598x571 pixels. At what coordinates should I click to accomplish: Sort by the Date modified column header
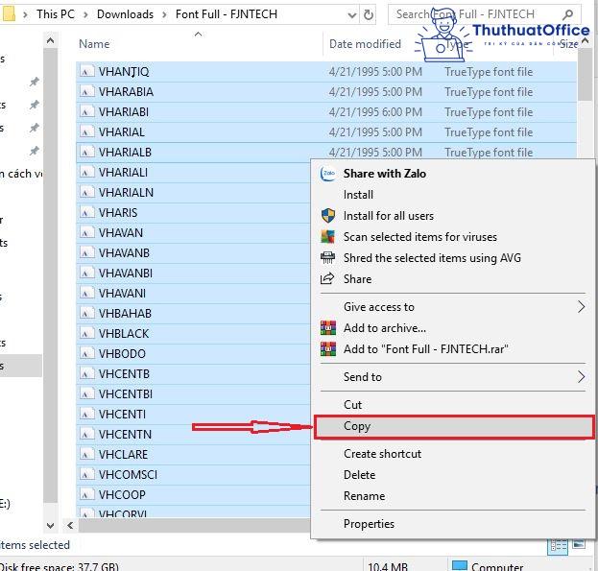coord(365,44)
